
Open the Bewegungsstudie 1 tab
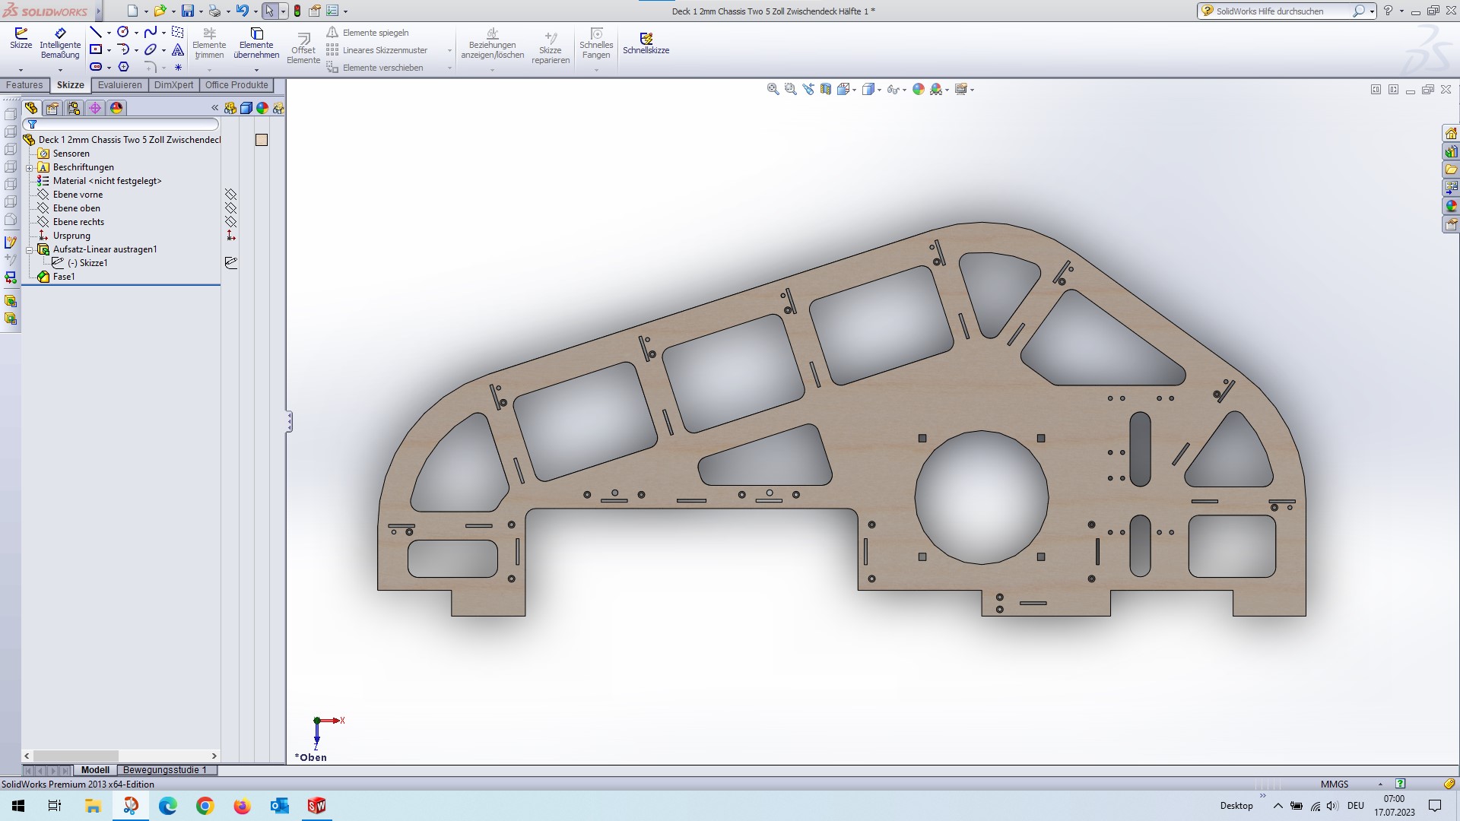(165, 770)
